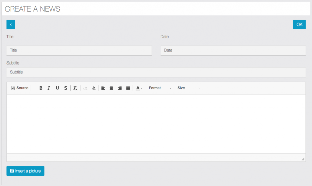Click the Insert a picture button
This screenshot has height=186, width=312.
pos(25,171)
